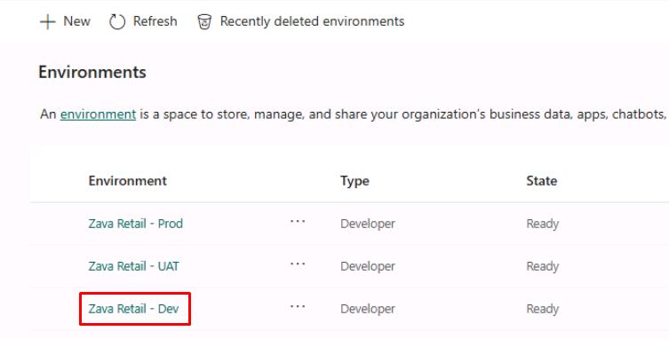The height and width of the screenshot is (339, 669).
Task: Click Ready state in Zava Retail - UAT row
Action: click(542, 266)
